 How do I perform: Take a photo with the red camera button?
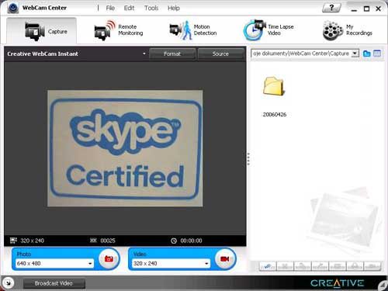tap(109, 258)
